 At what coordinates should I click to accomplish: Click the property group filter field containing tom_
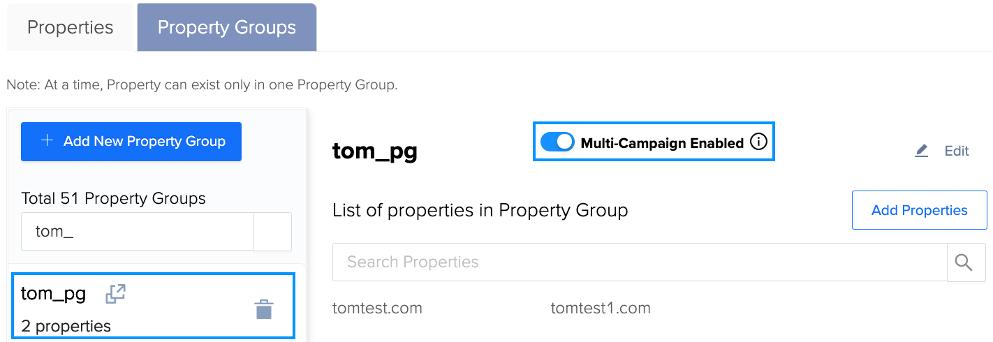(x=137, y=232)
